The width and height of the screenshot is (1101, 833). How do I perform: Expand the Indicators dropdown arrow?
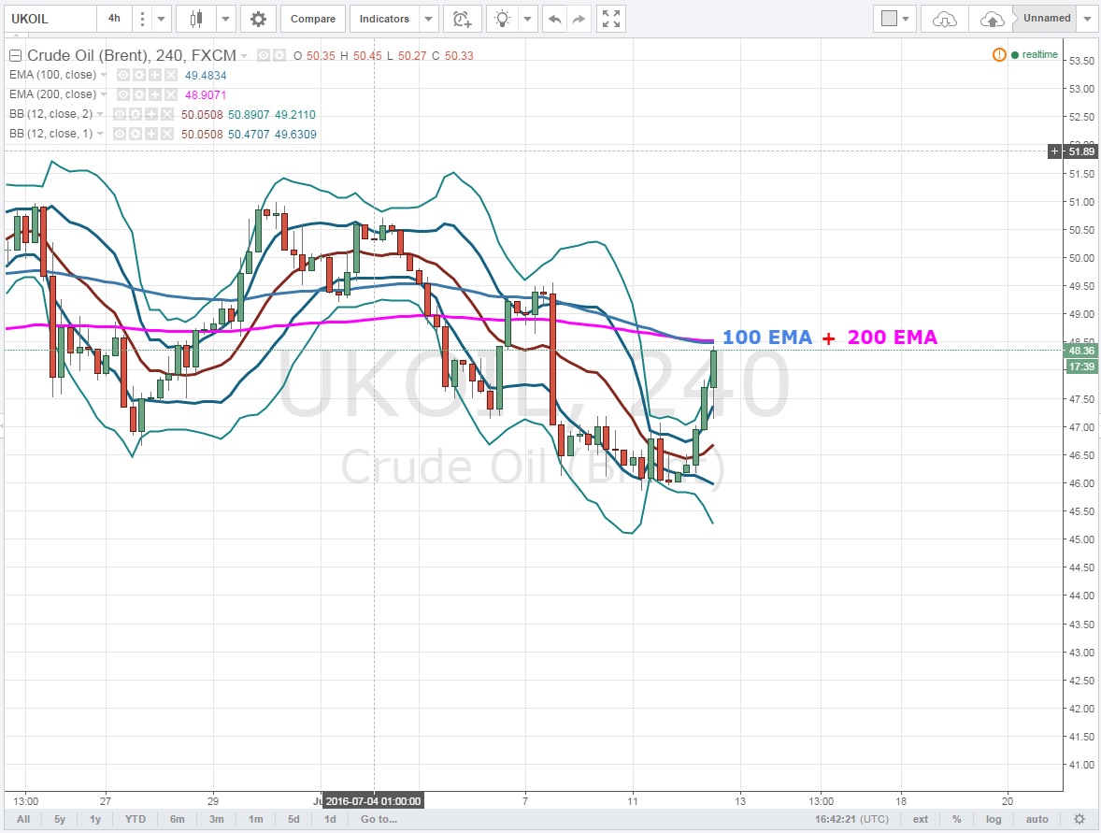[427, 19]
